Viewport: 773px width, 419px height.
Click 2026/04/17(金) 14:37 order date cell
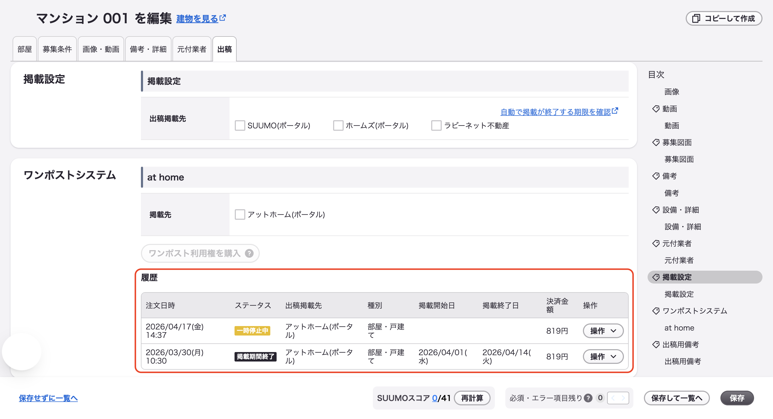click(x=175, y=331)
